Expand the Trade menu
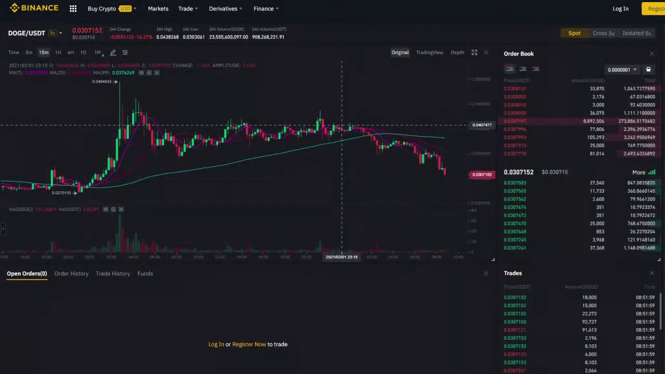665x374 pixels. [188, 9]
